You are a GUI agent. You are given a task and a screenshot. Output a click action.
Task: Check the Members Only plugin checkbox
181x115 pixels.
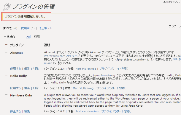point(6,96)
